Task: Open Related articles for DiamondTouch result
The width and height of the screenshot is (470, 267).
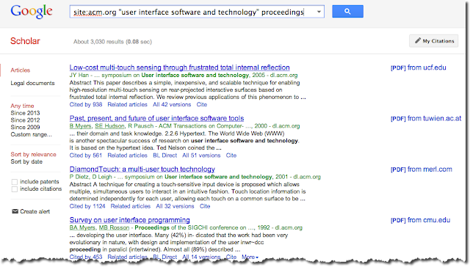Action: click(131, 206)
